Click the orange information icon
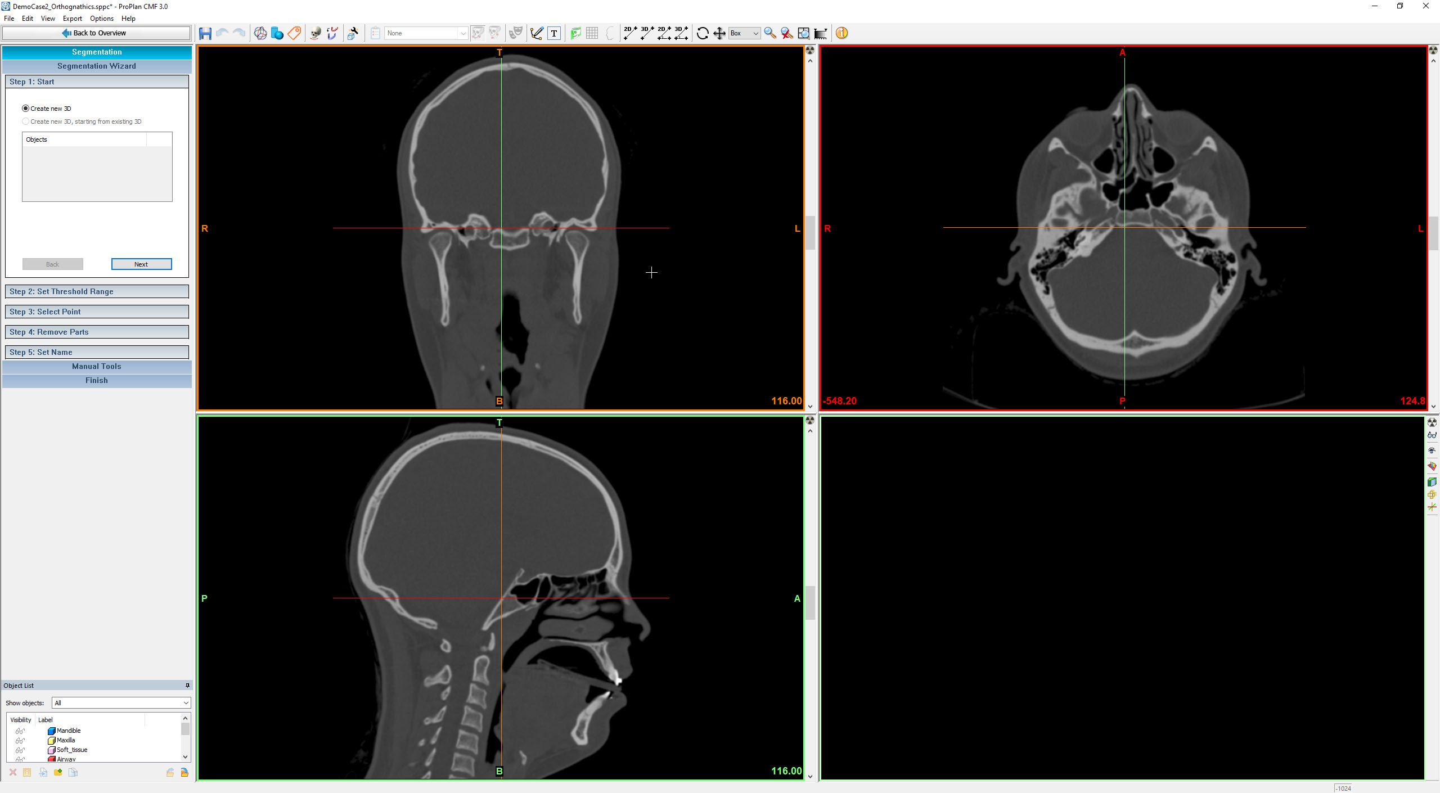This screenshot has height=793, width=1440. (841, 33)
